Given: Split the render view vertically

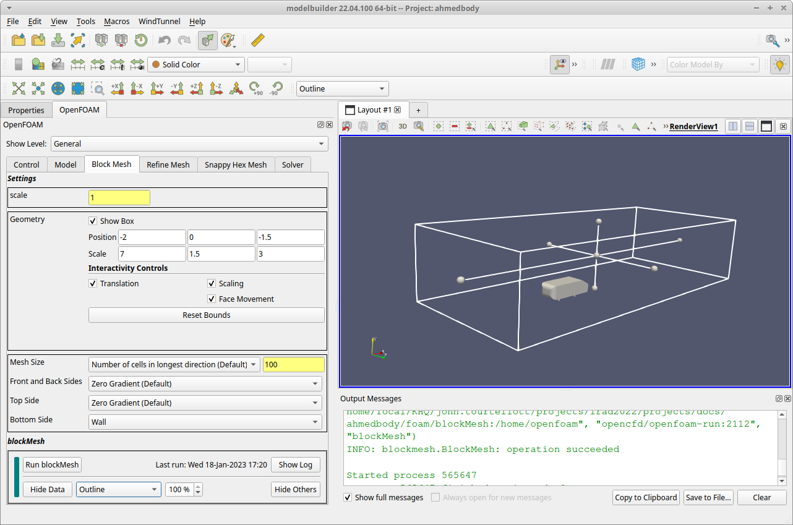Looking at the screenshot, I should pyautogui.click(x=750, y=126).
